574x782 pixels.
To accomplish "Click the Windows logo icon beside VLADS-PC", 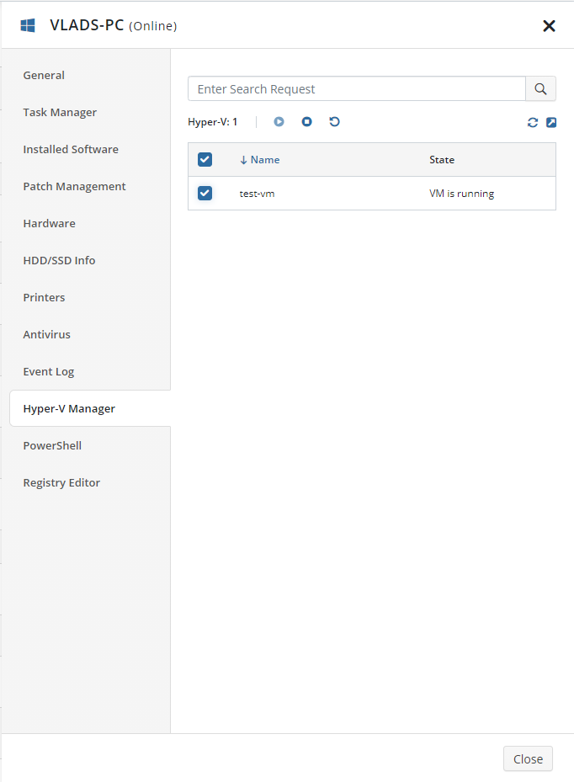I will [28, 25].
